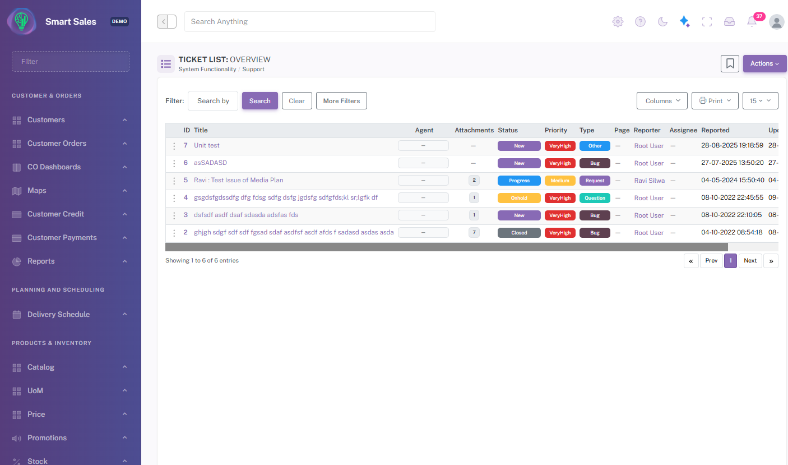The height and width of the screenshot is (465, 788).
Task: Jump to the last page button
Action: coord(771,261)
